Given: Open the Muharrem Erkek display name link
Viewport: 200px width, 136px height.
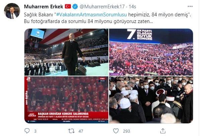Looking at the screenshot, I should [x=43, y=6].
